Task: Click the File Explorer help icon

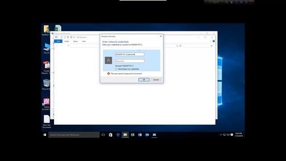Action: 214,41
